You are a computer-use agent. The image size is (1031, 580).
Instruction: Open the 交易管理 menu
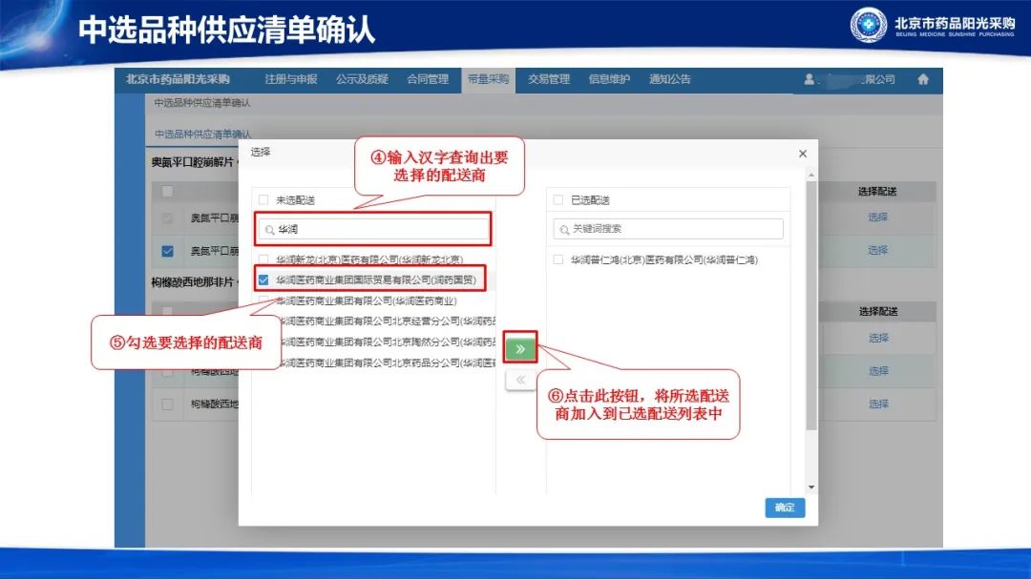click(x=548, y=80)
